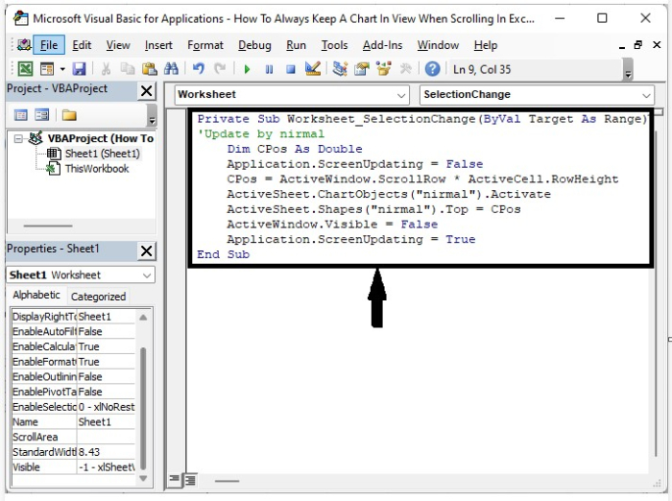Image resolution: width=672 pixels, height=501 pixels.
Task: Click the Name property value Sheet1
Action: pos(106,421)
